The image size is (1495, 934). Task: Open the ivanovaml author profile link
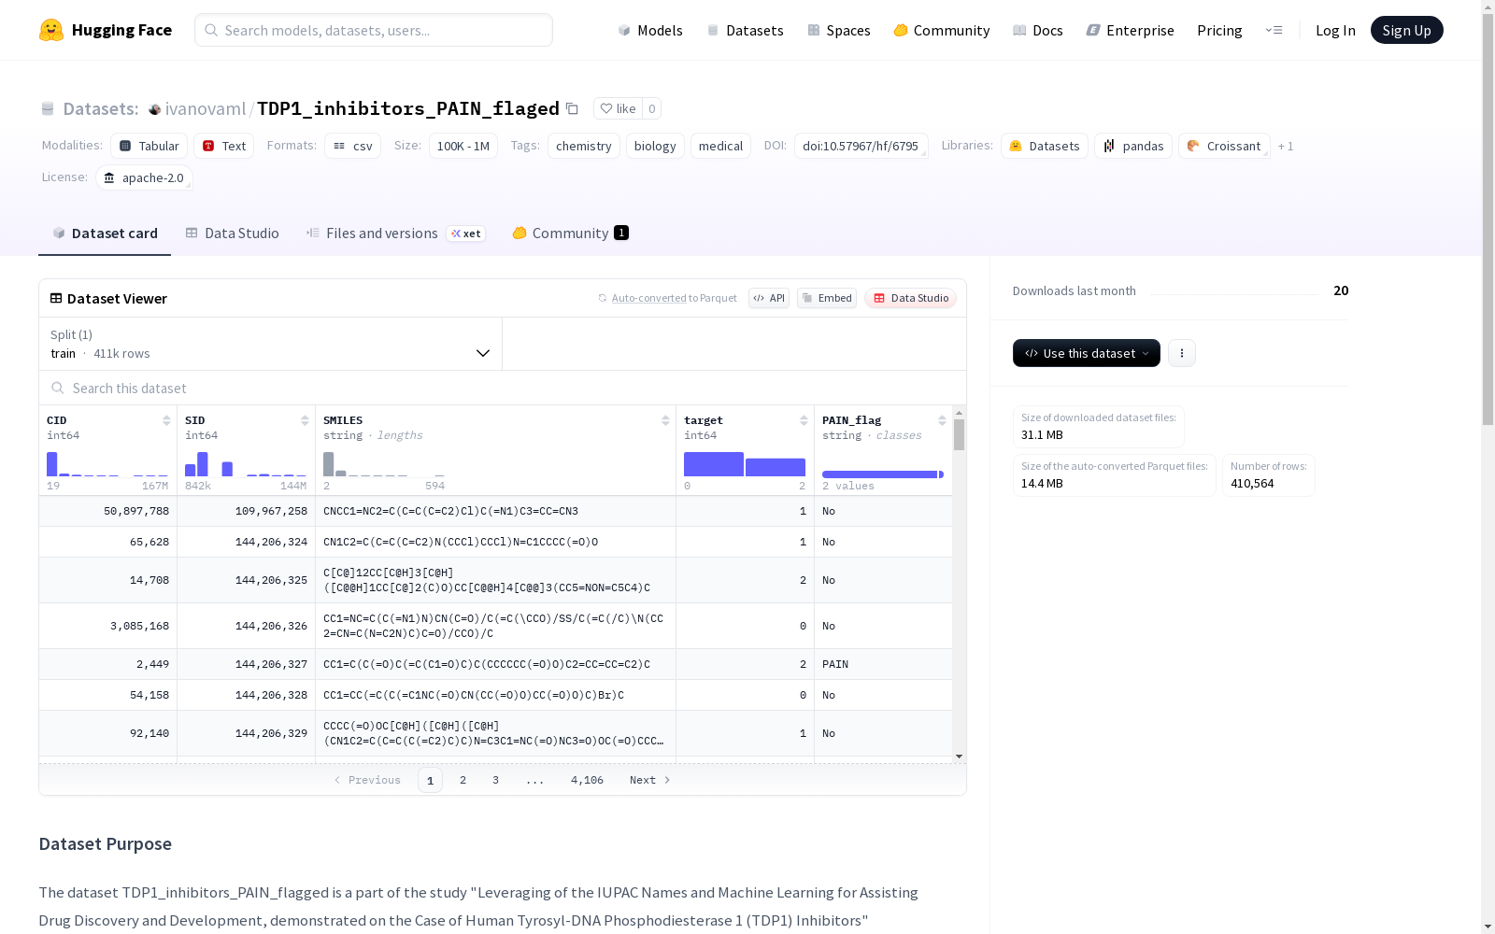coord(206,108)
